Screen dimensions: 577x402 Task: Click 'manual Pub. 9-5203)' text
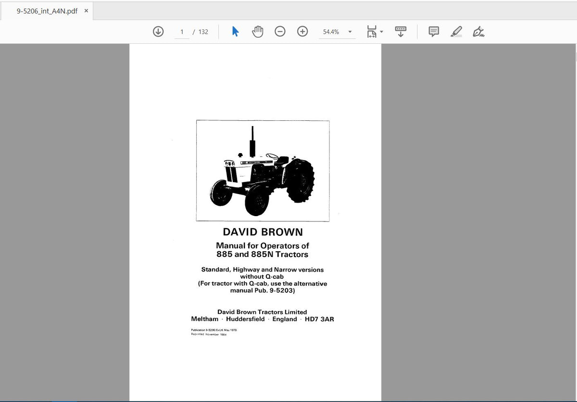click(263, 291)
